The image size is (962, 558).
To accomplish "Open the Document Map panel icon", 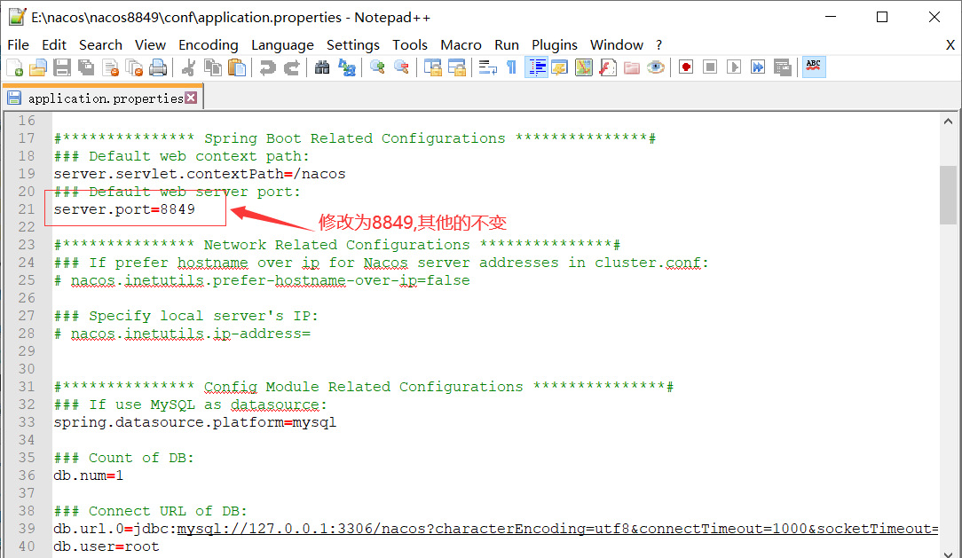I will pos(583,67).
